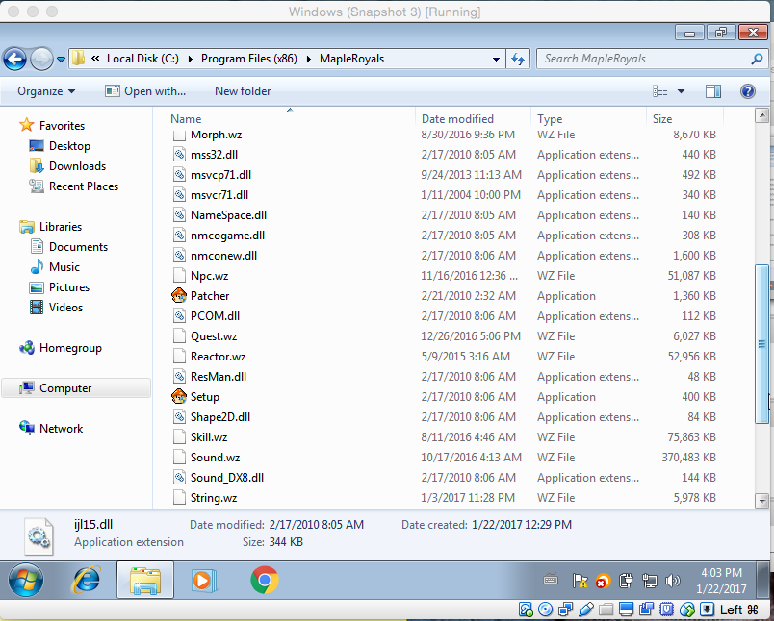Screen dimensions: 774x621
Task: Select the NameSpace.dll file icon
Action: coord(179,215)
